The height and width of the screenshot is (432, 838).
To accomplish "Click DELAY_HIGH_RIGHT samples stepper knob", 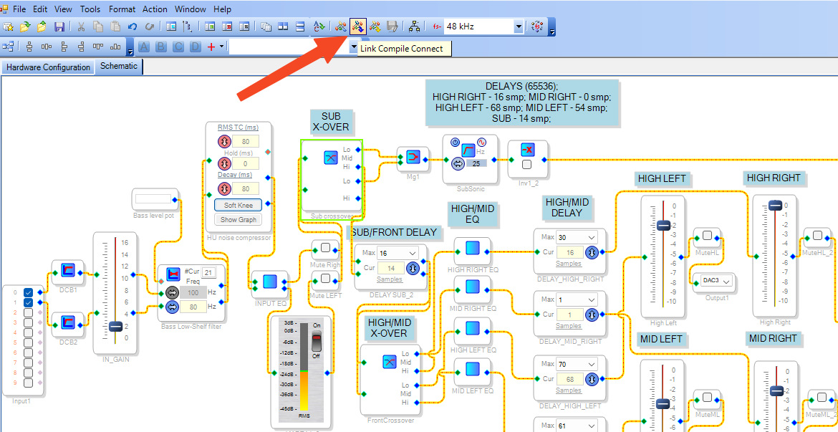I will coord(592,252).
